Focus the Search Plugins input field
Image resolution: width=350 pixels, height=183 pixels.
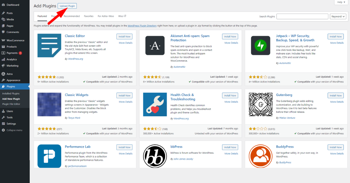pos(302,17)
